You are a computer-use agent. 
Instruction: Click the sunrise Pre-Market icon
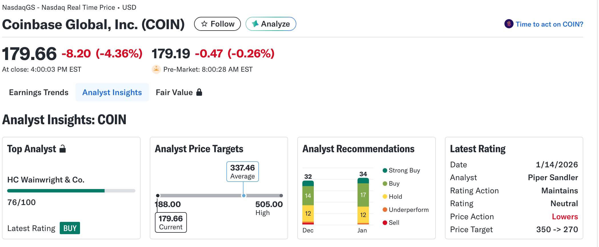(x=156, y=69)
